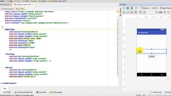Click the android:gravity="center" line
The width and height of the screenshot is (171, 96).
[x=18, y=21]
